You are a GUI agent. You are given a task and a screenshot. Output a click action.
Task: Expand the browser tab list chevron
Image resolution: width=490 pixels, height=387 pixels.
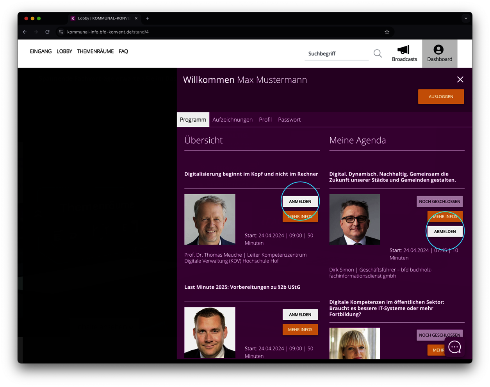pos(466,18)
